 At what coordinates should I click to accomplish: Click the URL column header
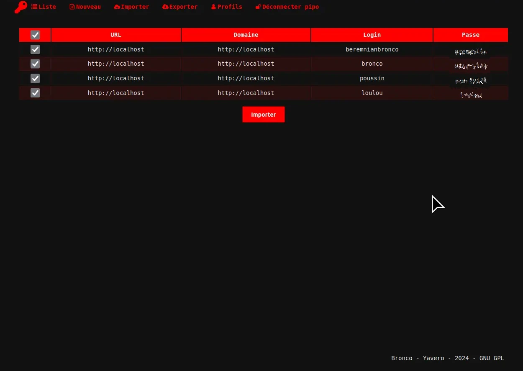tap(116, 35)
